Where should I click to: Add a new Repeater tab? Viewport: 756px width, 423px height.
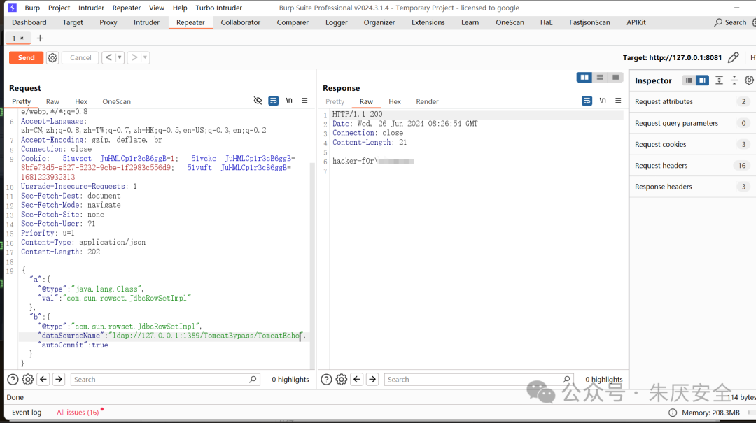point(40,38)
